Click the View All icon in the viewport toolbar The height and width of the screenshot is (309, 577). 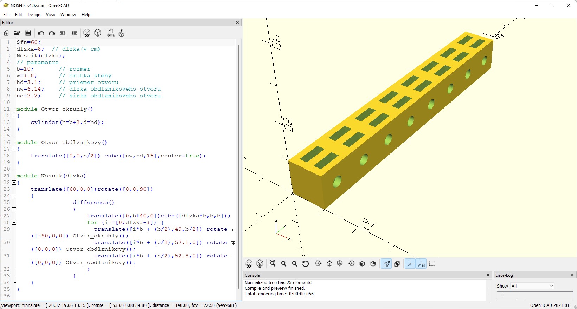coord(273,264)
